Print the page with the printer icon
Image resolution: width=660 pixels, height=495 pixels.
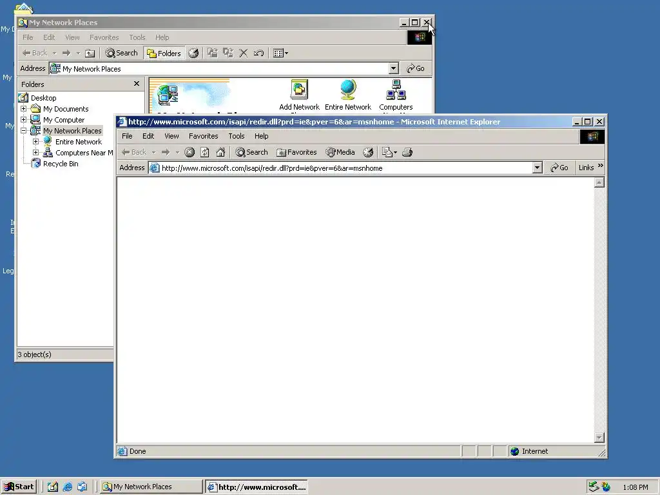pyautogui.click(x=407, y=152)
